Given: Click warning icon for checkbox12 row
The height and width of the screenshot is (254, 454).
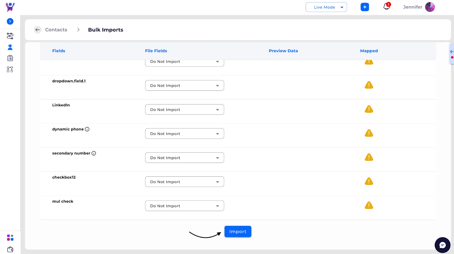Looking at the screenshot, I should pos(369,181).
